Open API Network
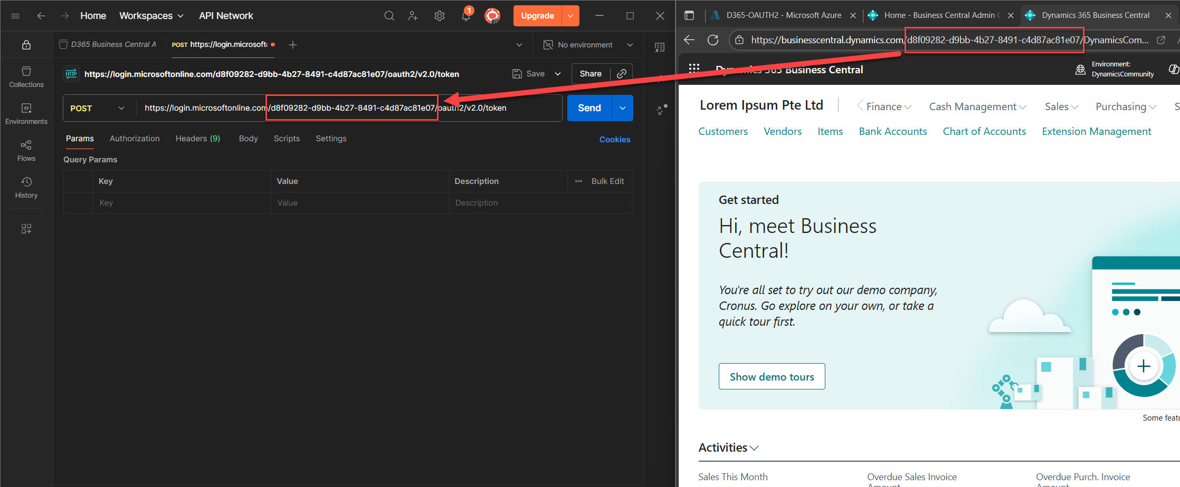 226,16
